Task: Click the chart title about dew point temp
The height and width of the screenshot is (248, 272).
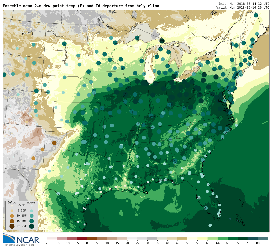Action: [81, 6]
